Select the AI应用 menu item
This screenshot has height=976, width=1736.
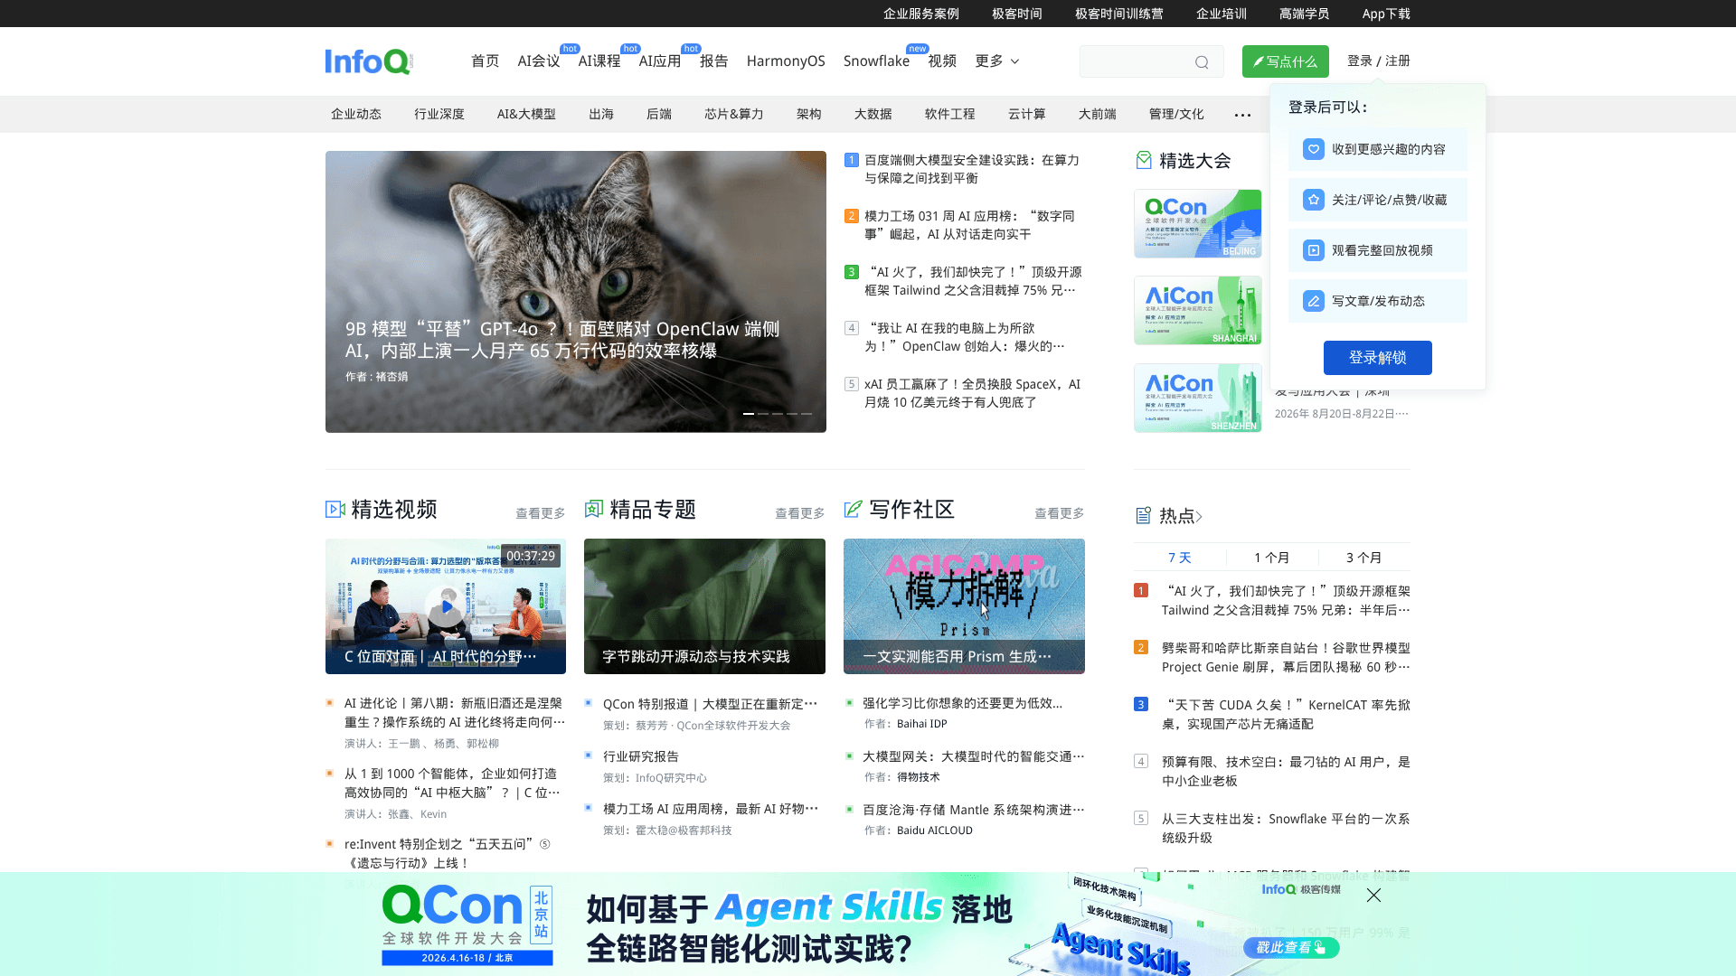click(659, 61)
